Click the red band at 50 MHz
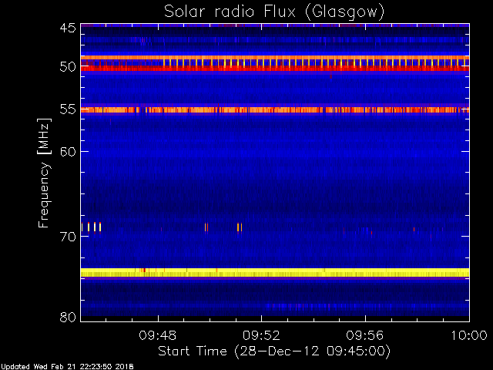 [x=275, y=68]
